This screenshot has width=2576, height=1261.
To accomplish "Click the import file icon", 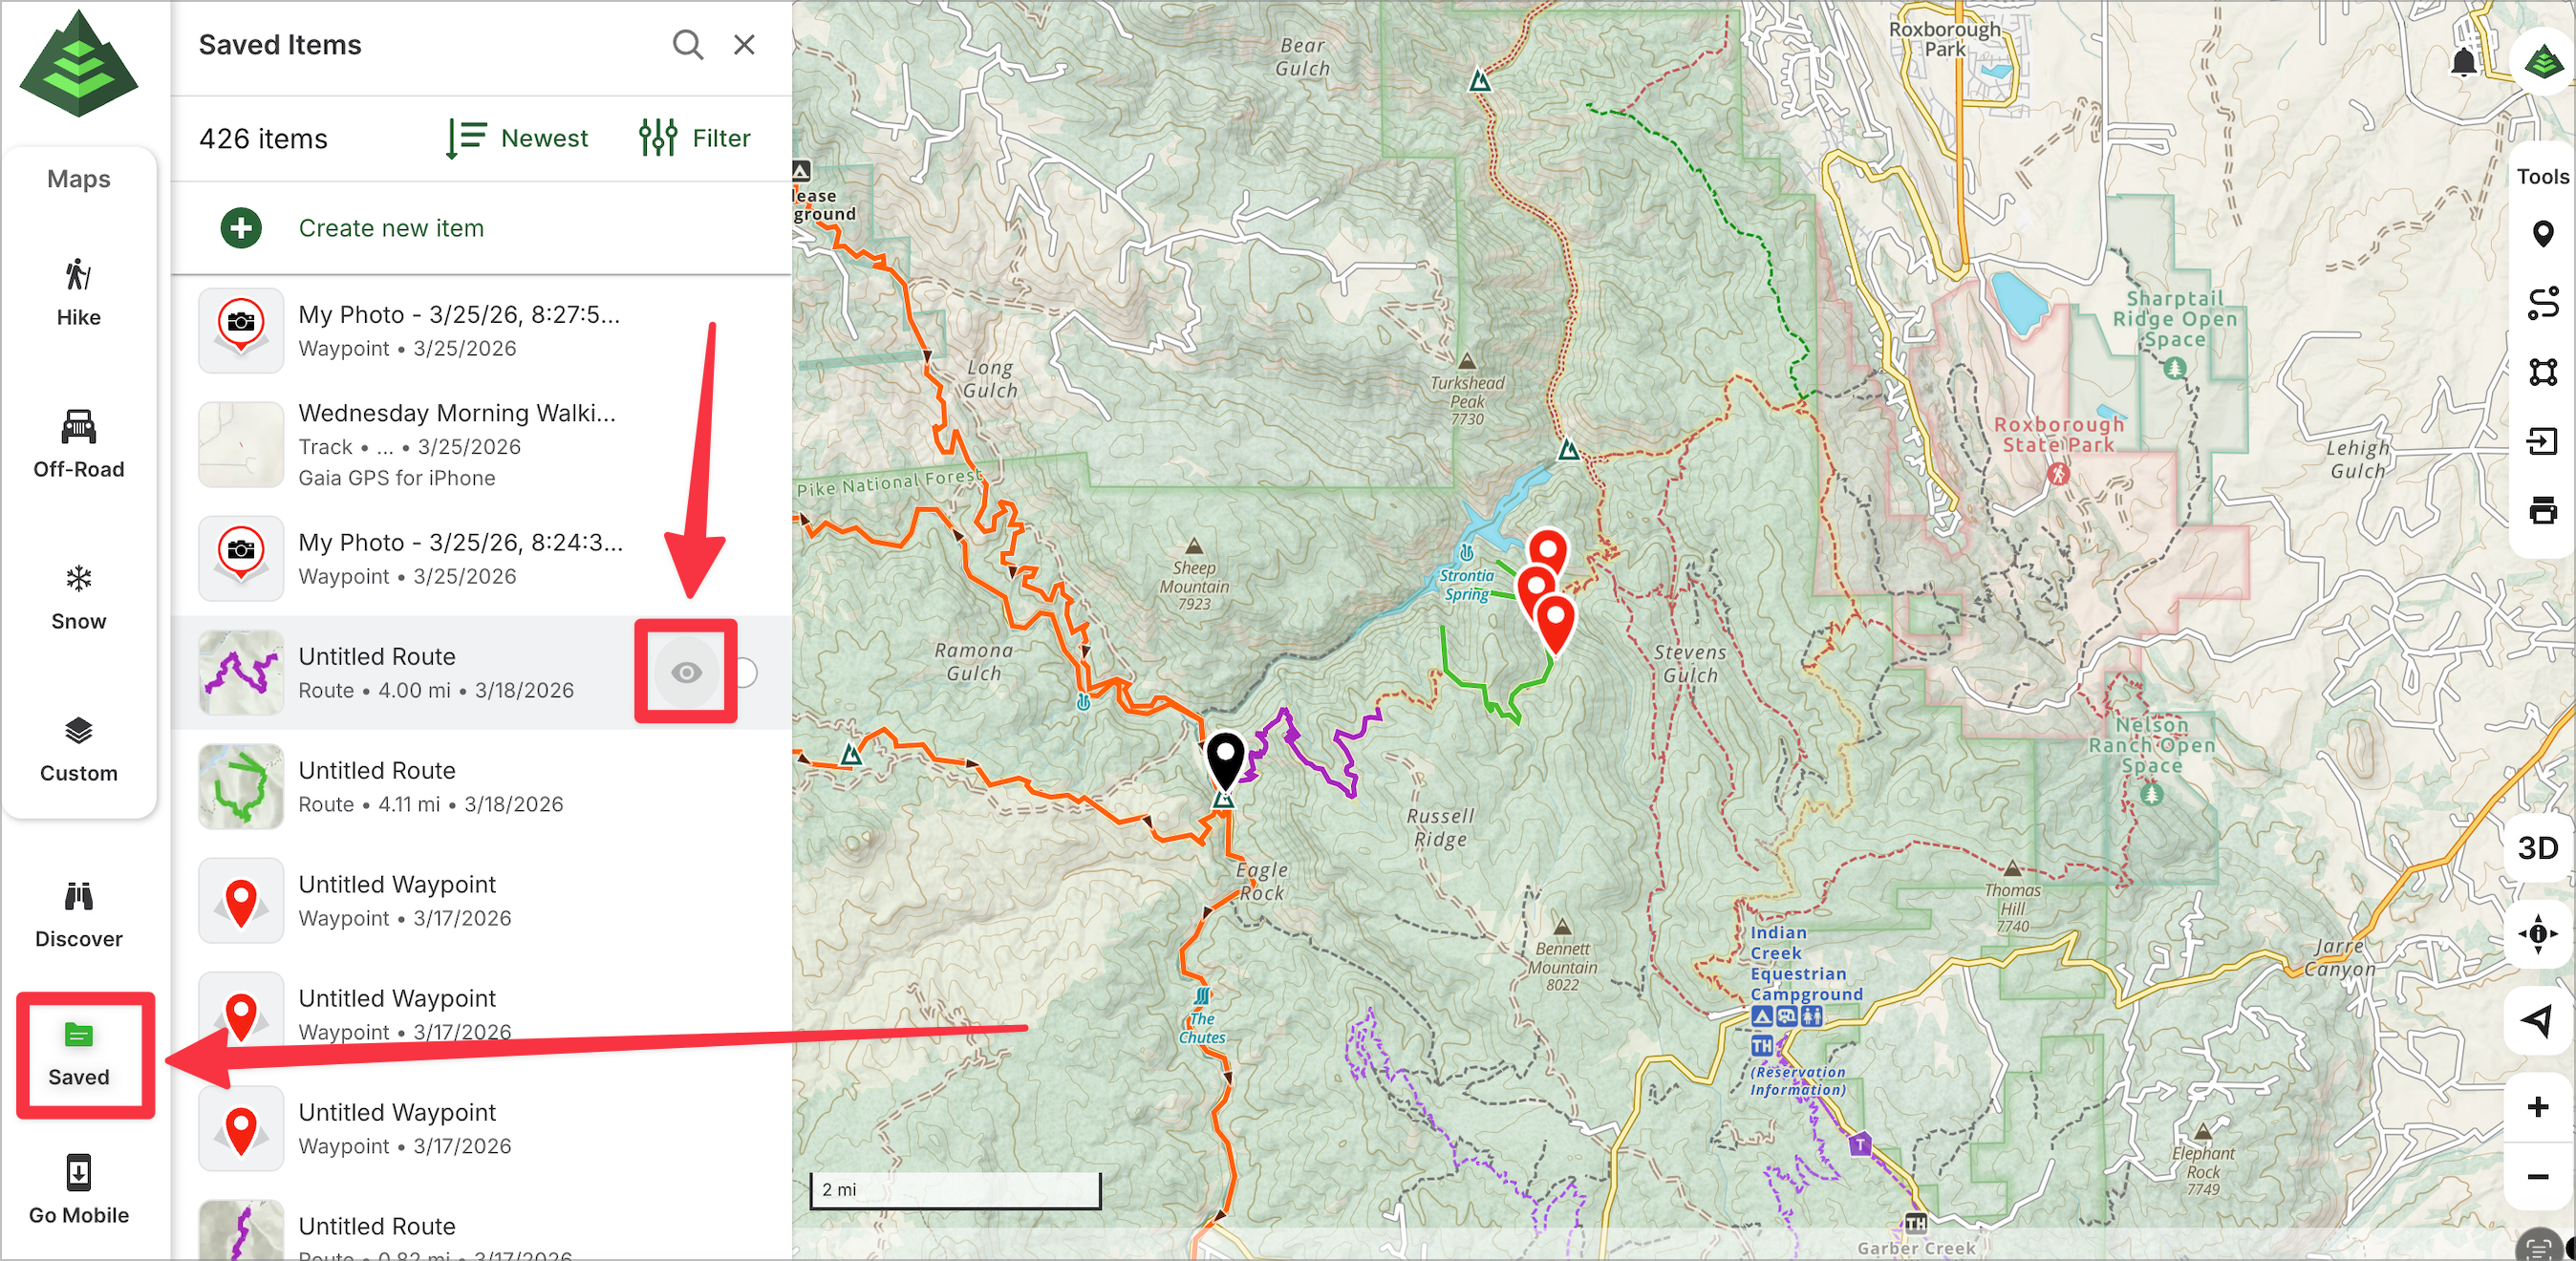I will click(2541, 441).
